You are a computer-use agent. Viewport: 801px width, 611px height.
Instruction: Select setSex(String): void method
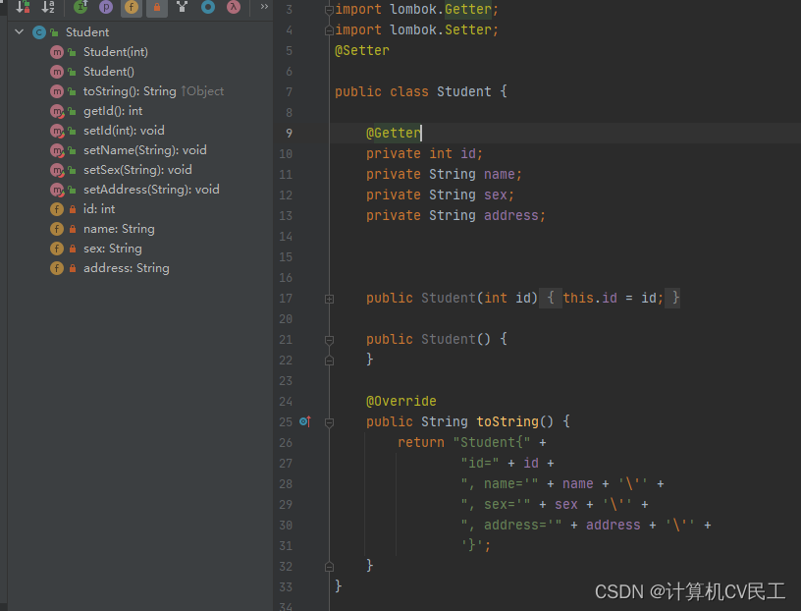pyautogui.click(x=138, y=170)
